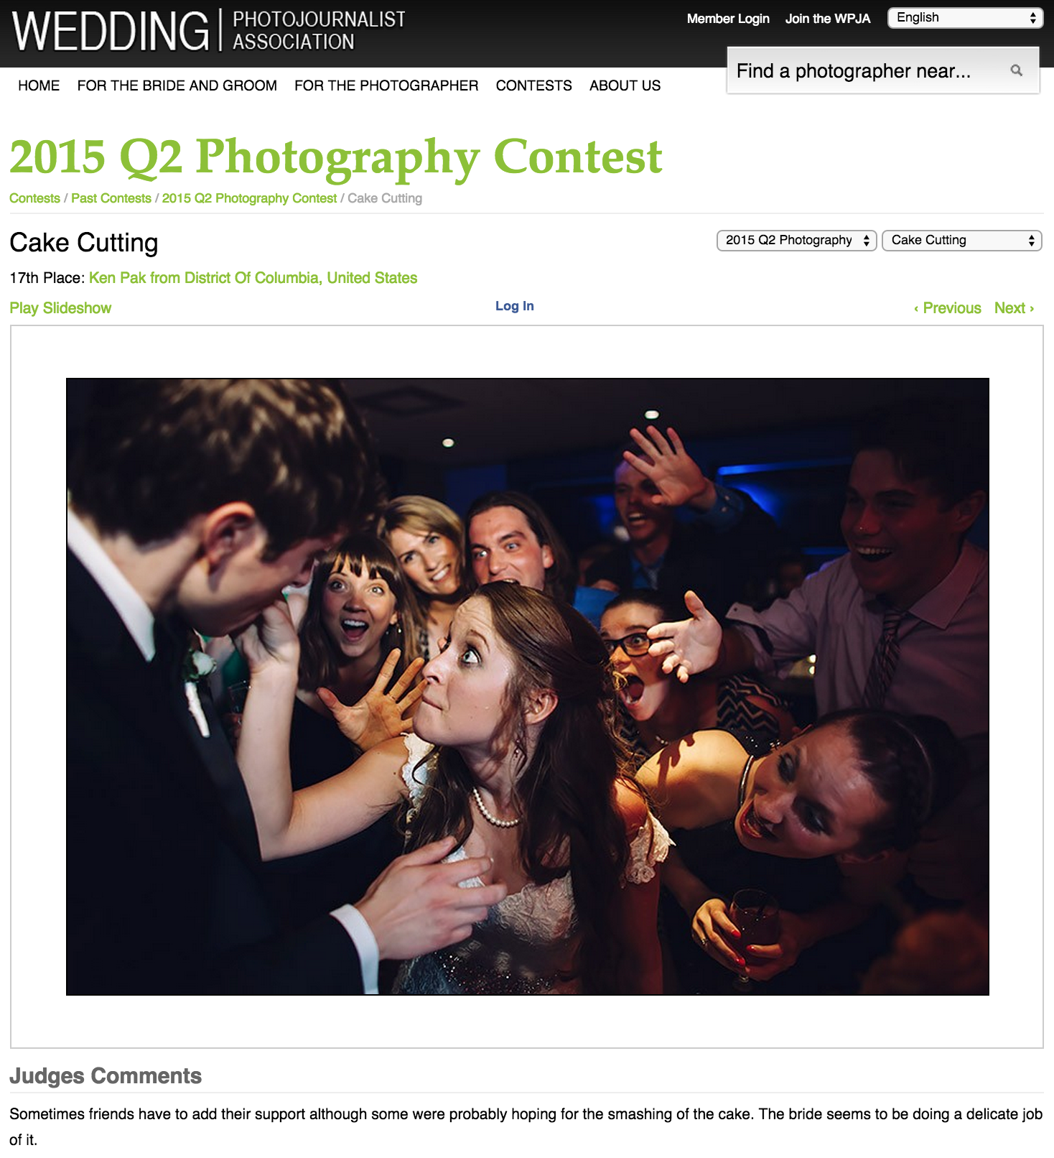Open the 2015 Q2 Photography contest dropdown
The image size is (1054, 1158).
tap(797, 240)
